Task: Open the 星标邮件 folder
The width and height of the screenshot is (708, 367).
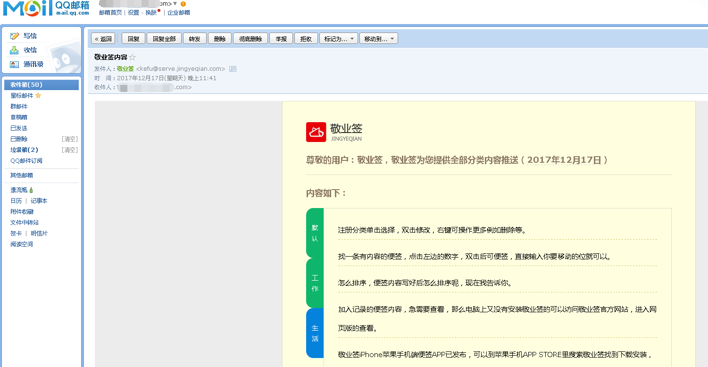Action: pos(22,96)
